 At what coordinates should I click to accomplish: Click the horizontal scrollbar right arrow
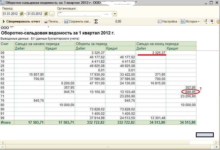click(216, 142)
